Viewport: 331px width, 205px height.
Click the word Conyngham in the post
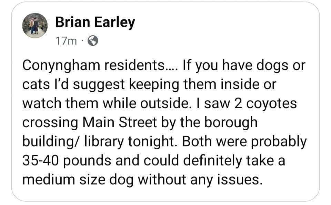click(x=61, y=66)
